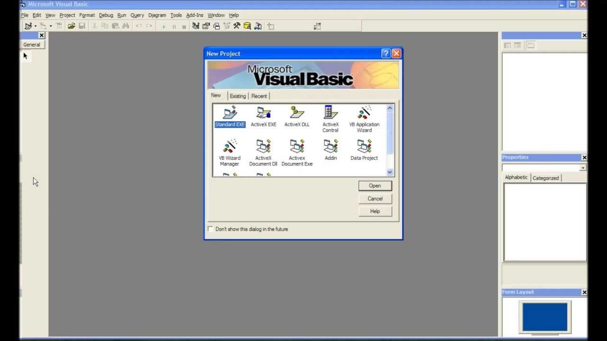Screen dimensions: 607x341
Task: Open the Query menu
Action: point(137,15)
